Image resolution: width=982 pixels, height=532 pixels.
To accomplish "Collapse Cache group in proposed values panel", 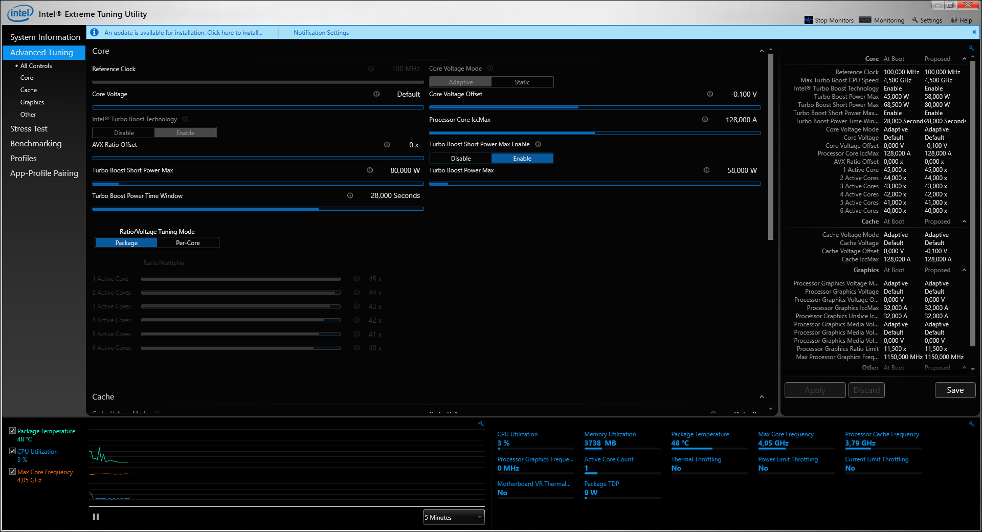I will pyautogui.click(x=964, y=221).
